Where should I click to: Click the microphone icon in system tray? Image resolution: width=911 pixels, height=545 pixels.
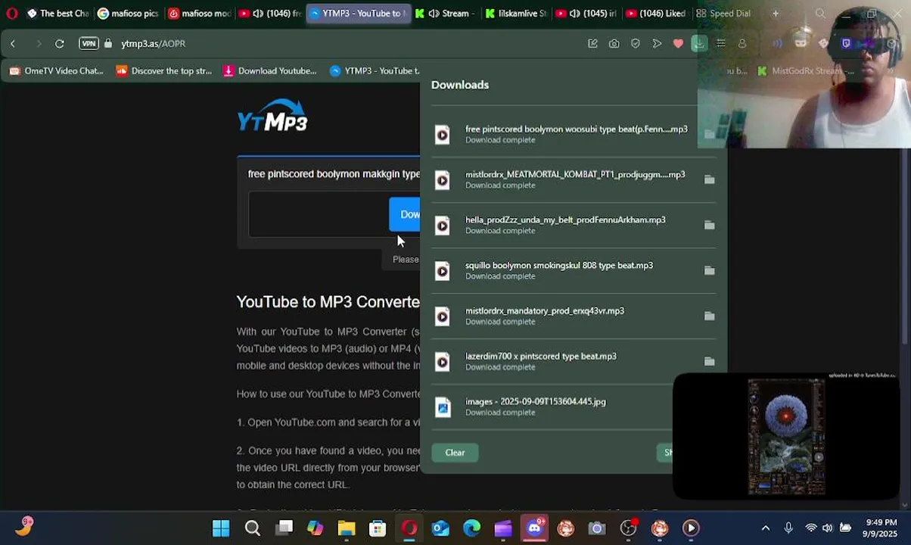click(788, 528)
